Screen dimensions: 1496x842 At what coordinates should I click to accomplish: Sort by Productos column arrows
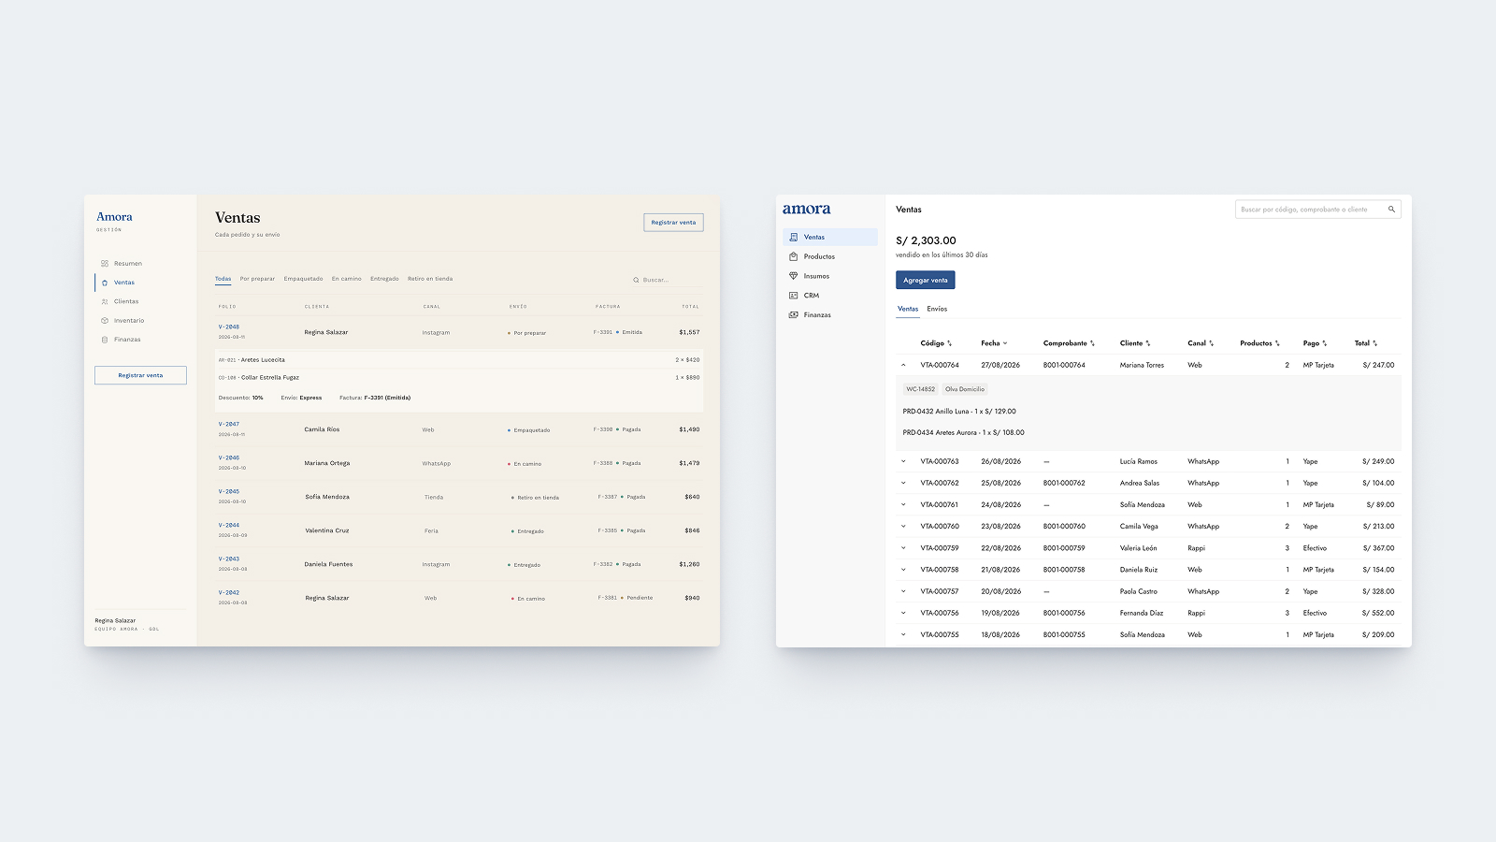pyautogui.click(x=1277, y=343)
